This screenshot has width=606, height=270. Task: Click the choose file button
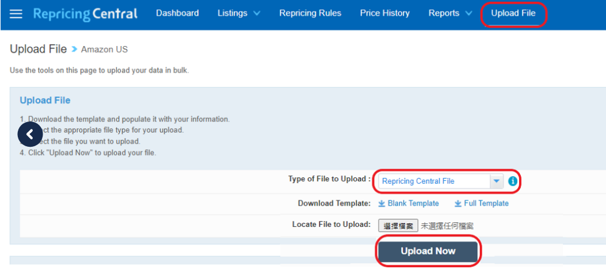pyautogui.click(x=398, y=226)
